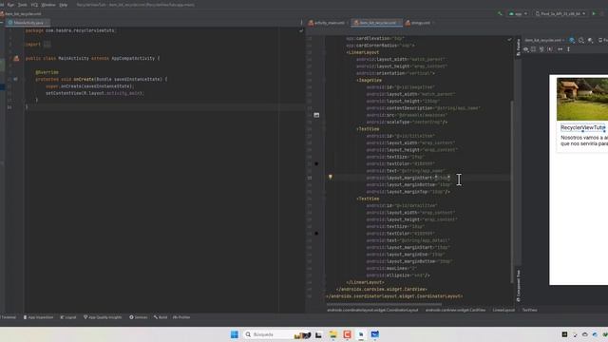Click the black textColor gutter swatch for titleItem

pos(316,163)
